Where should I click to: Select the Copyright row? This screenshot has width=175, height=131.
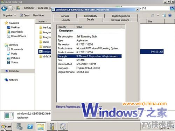[x=89, y=56]
